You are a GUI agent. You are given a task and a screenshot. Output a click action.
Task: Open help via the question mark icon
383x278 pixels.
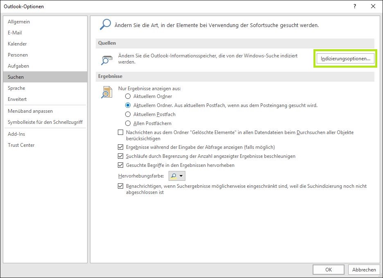point(355,7)
